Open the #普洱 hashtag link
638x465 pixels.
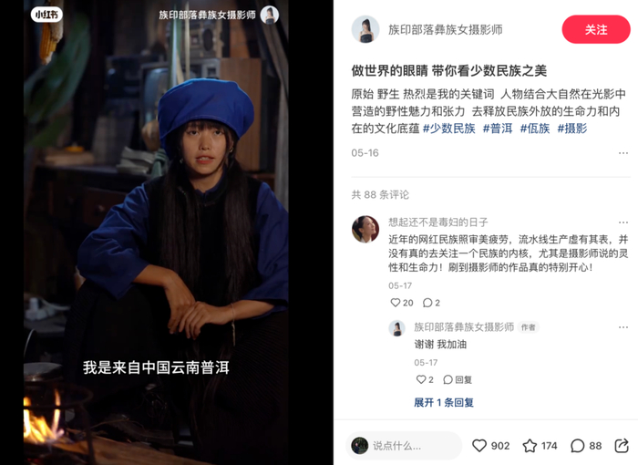click(x=498, y=129)
